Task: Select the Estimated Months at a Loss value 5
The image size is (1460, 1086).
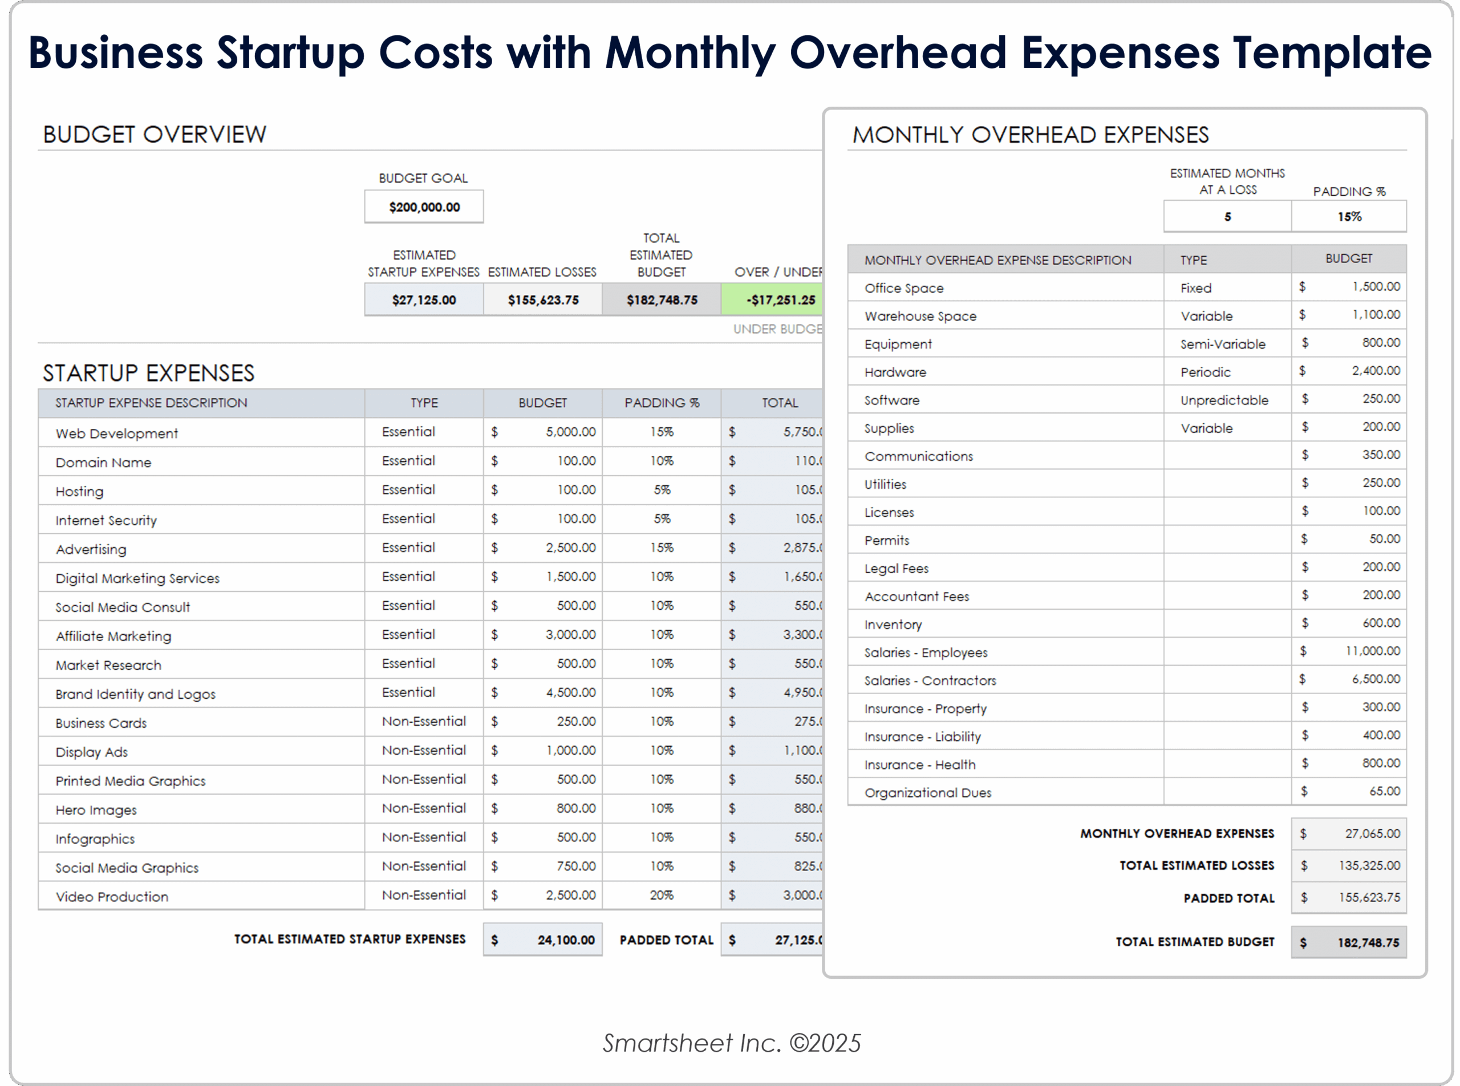Action: click(1227, 217)
